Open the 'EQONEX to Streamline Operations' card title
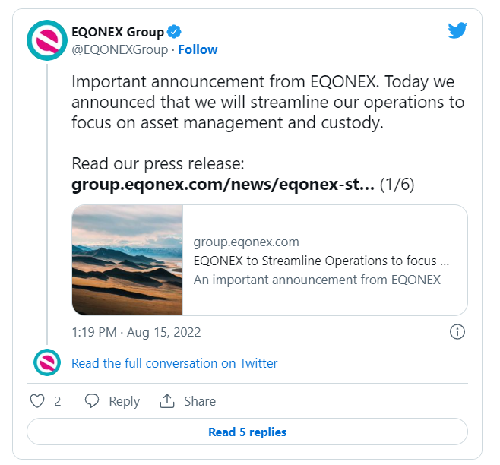Viewport: 500px width, 465px height. pos(321,261)
